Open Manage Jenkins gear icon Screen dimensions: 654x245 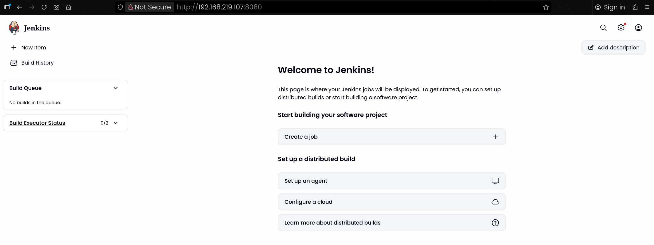[621, 28]
